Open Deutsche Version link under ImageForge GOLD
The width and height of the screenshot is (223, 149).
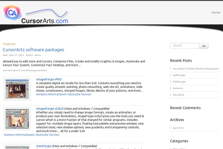47,135
